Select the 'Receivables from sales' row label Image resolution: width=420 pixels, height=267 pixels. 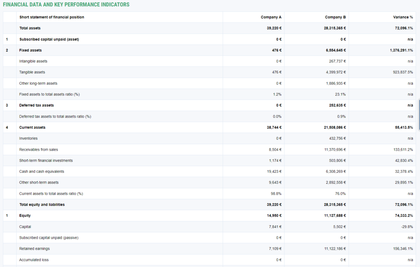tap(39, 150)
